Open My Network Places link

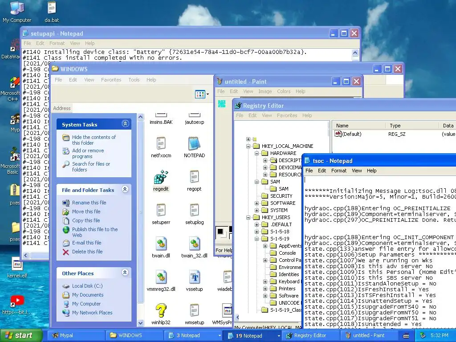pos(92,313)
